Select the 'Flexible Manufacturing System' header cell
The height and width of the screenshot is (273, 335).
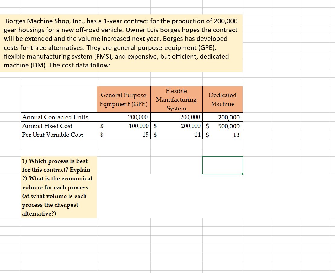176,99
